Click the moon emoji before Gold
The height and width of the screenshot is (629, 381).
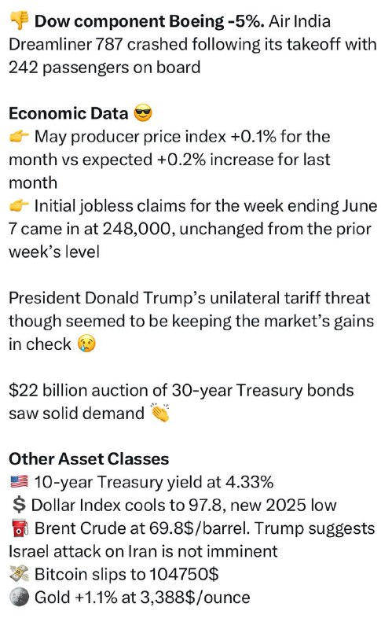[x=19, y=598]
